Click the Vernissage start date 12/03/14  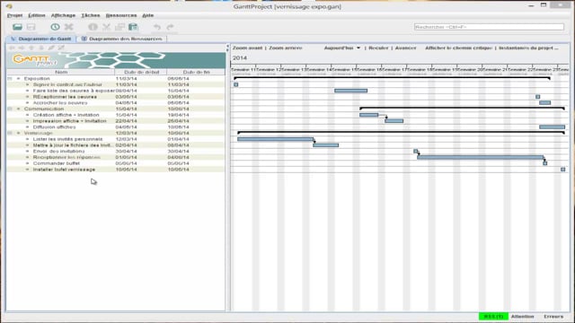[x=126, y=133]
